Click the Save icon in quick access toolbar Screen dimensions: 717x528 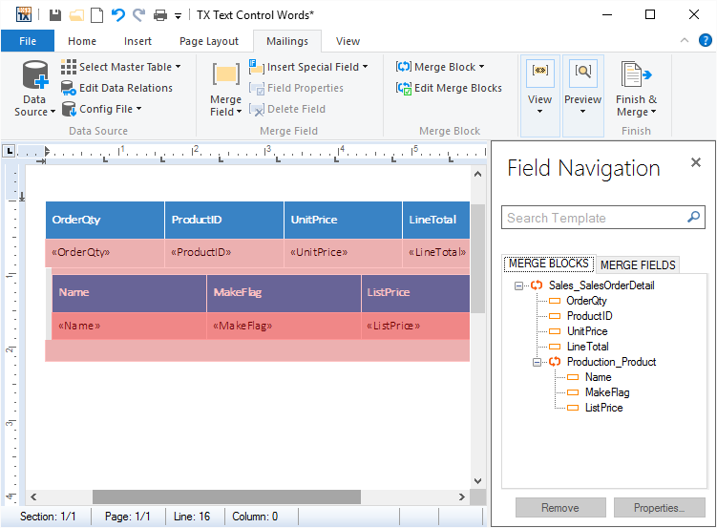coord(55,15)
